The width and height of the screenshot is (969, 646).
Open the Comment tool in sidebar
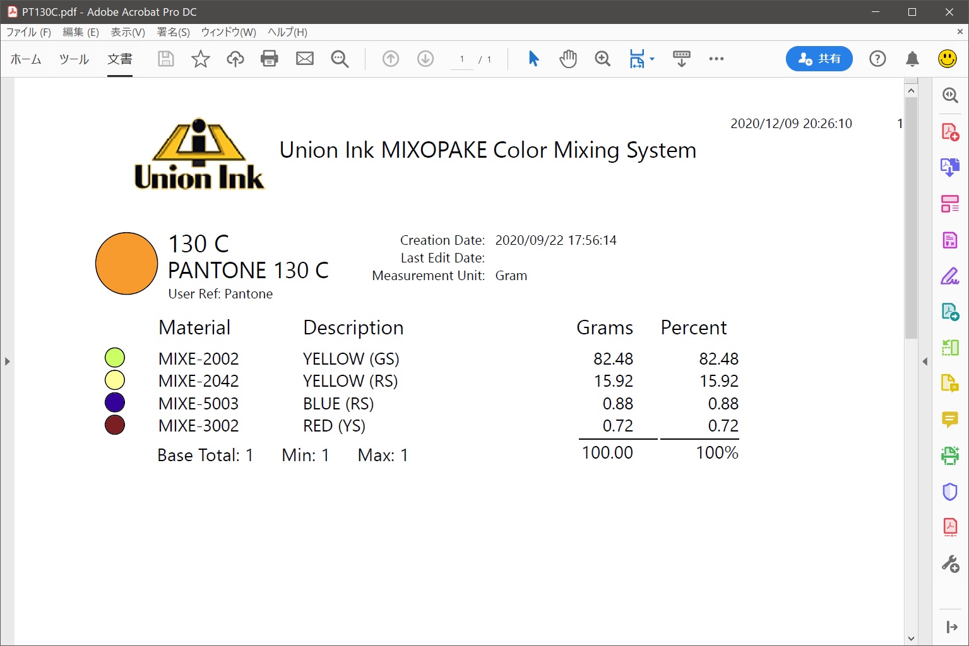(x=950, y=419)
